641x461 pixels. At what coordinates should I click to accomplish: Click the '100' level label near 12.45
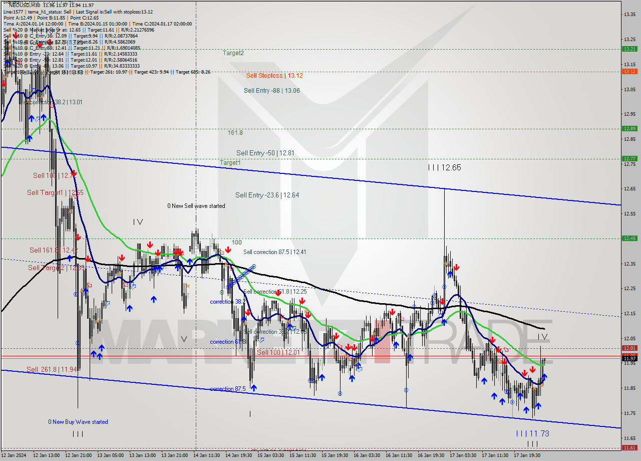236,242
